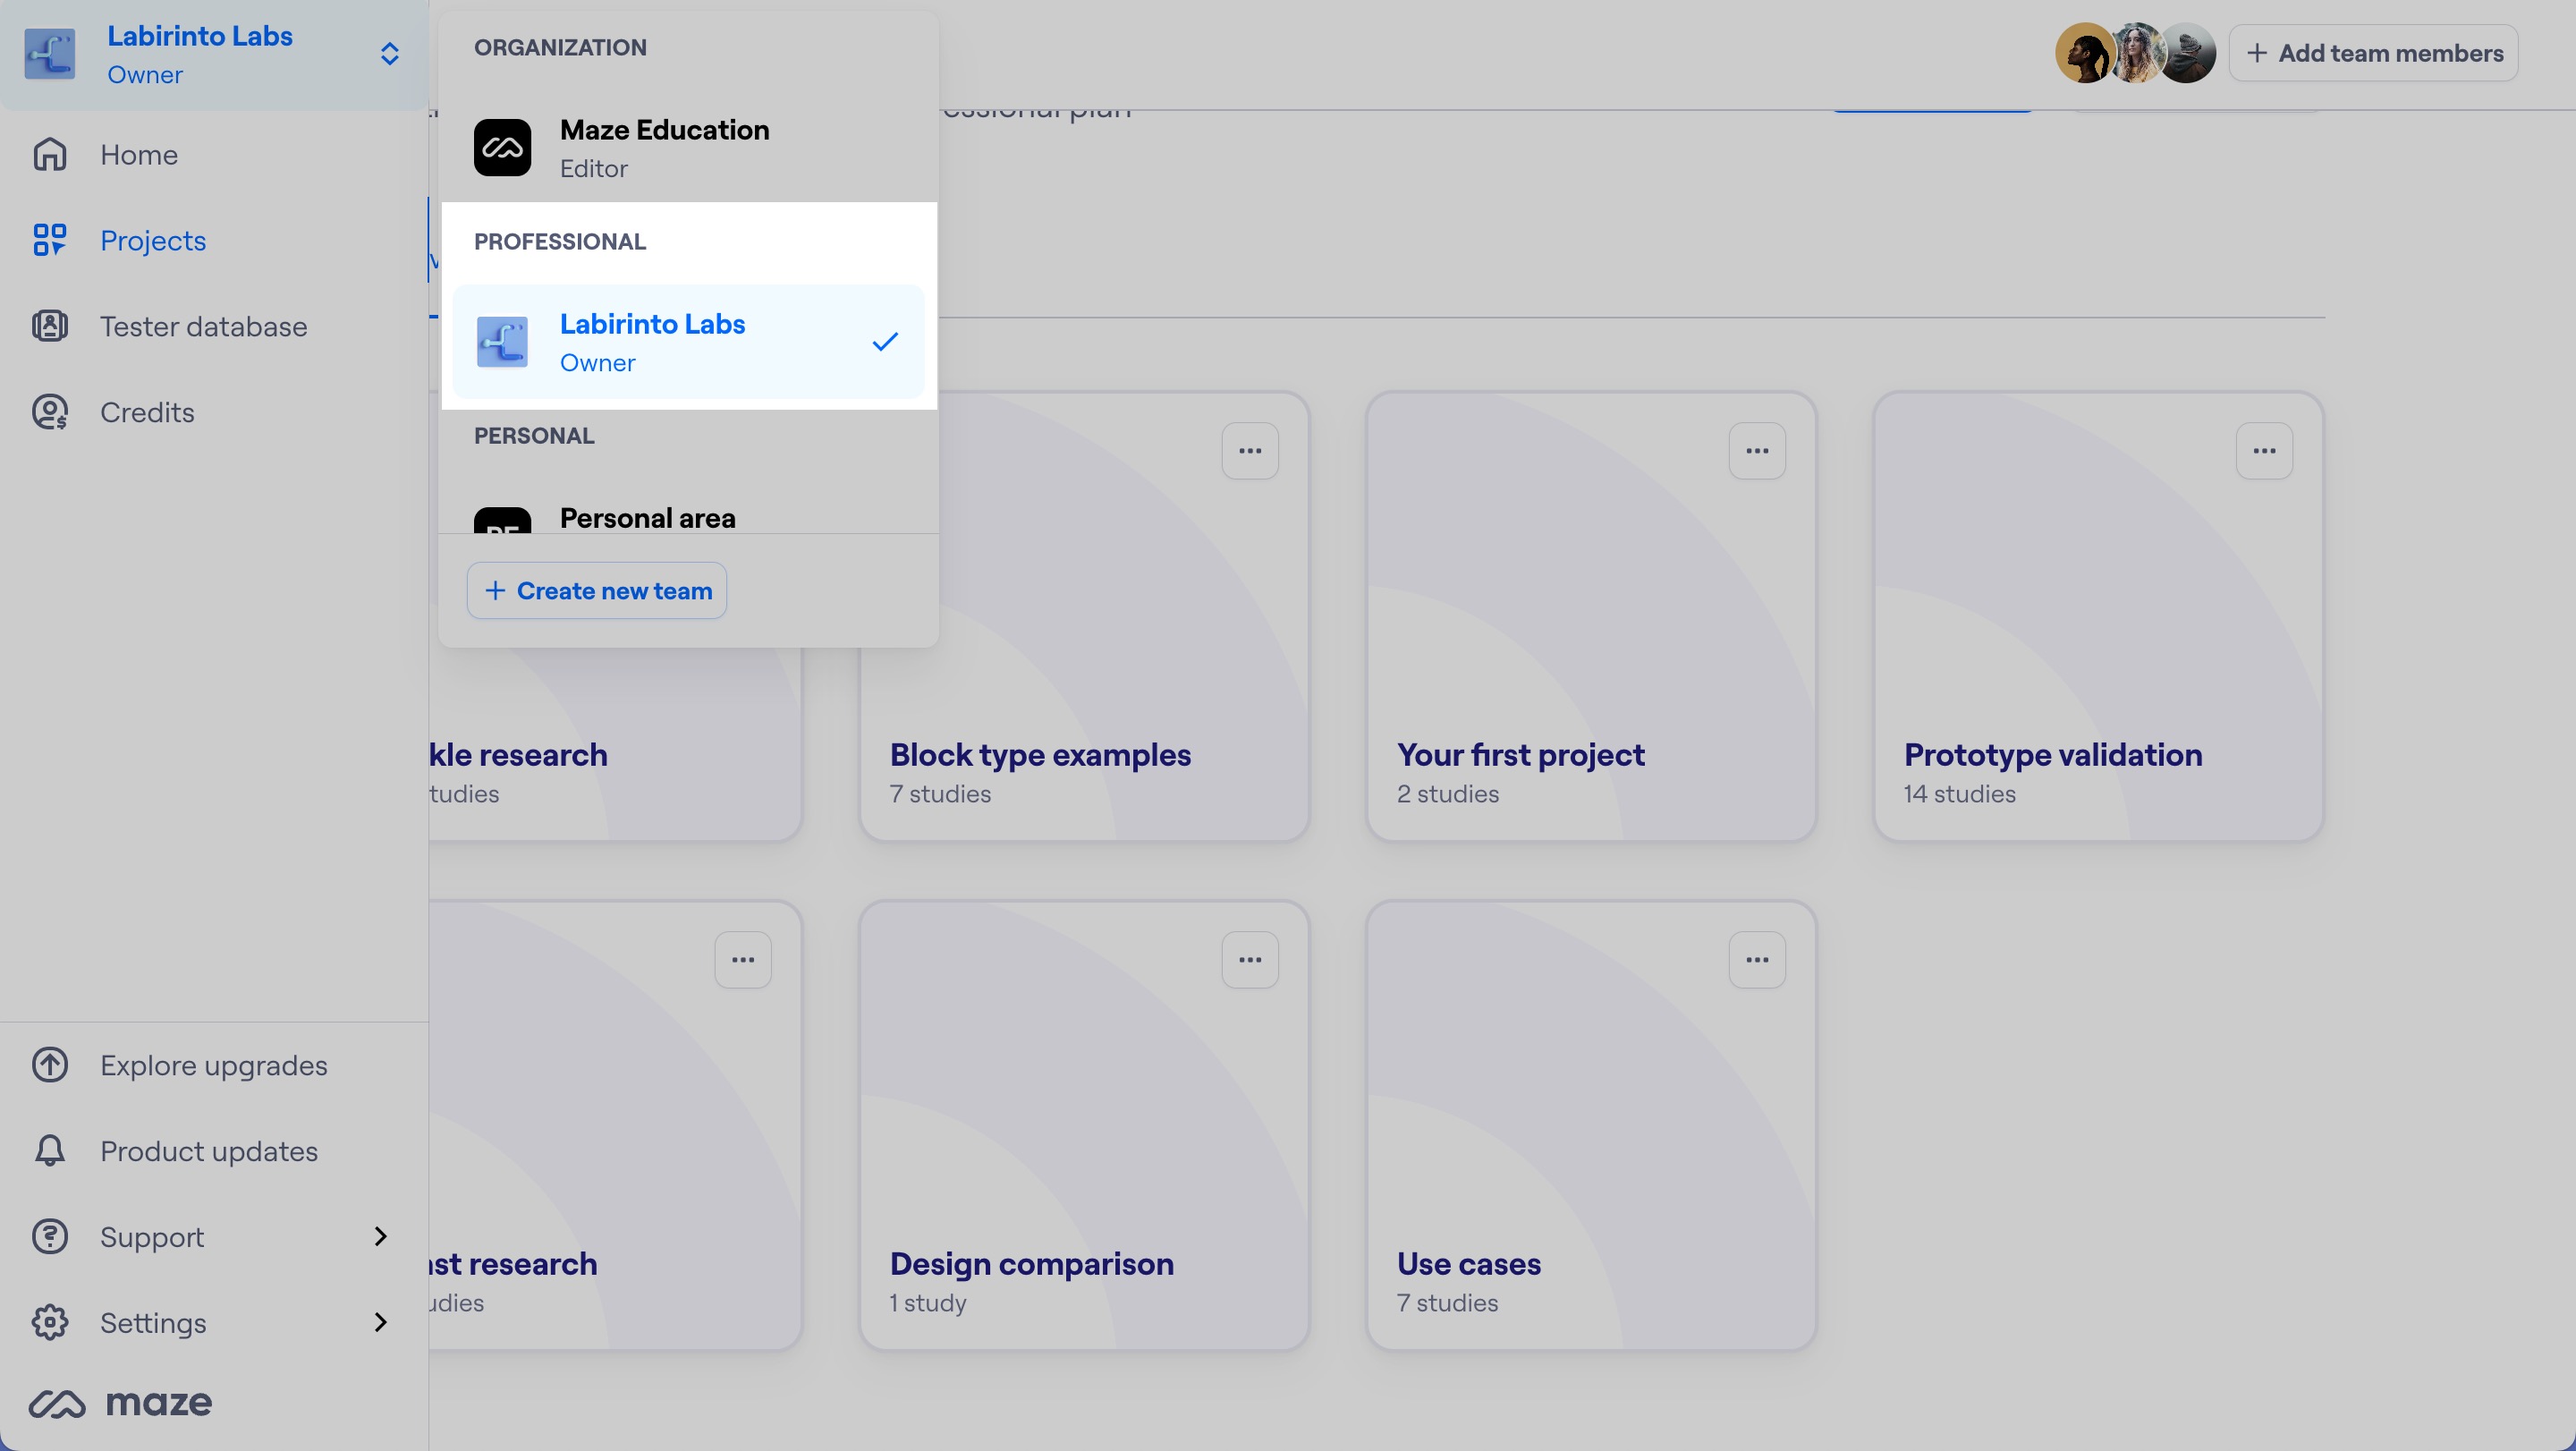Click Add team members button
The width and height of the screenshot is (2576, 1451).
point(2373,53)
